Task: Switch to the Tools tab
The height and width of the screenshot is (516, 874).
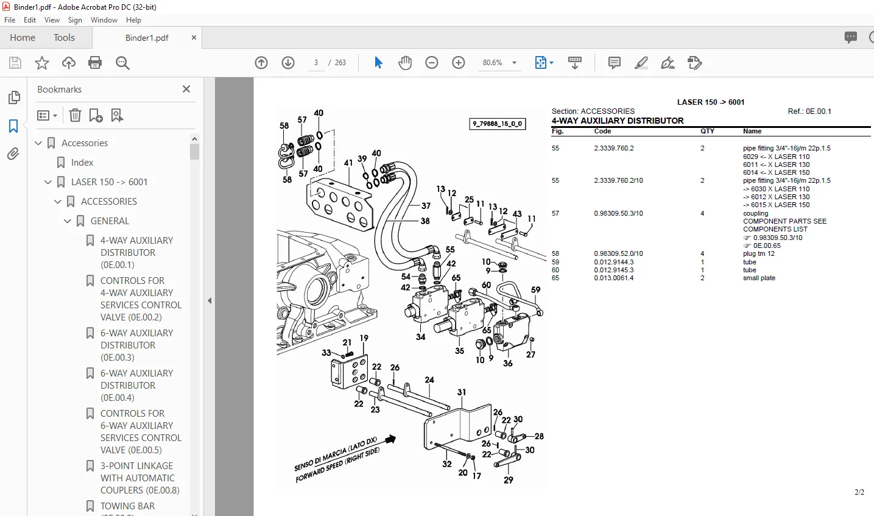Action: (x=64, y=38)
